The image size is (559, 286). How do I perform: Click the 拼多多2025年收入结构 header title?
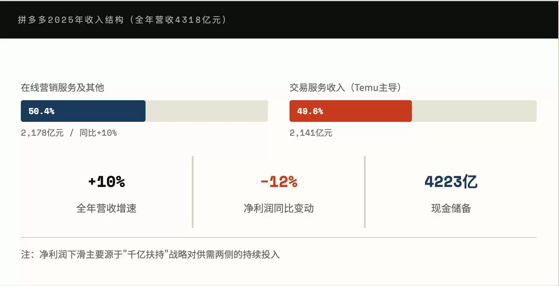tap(122, 20)
